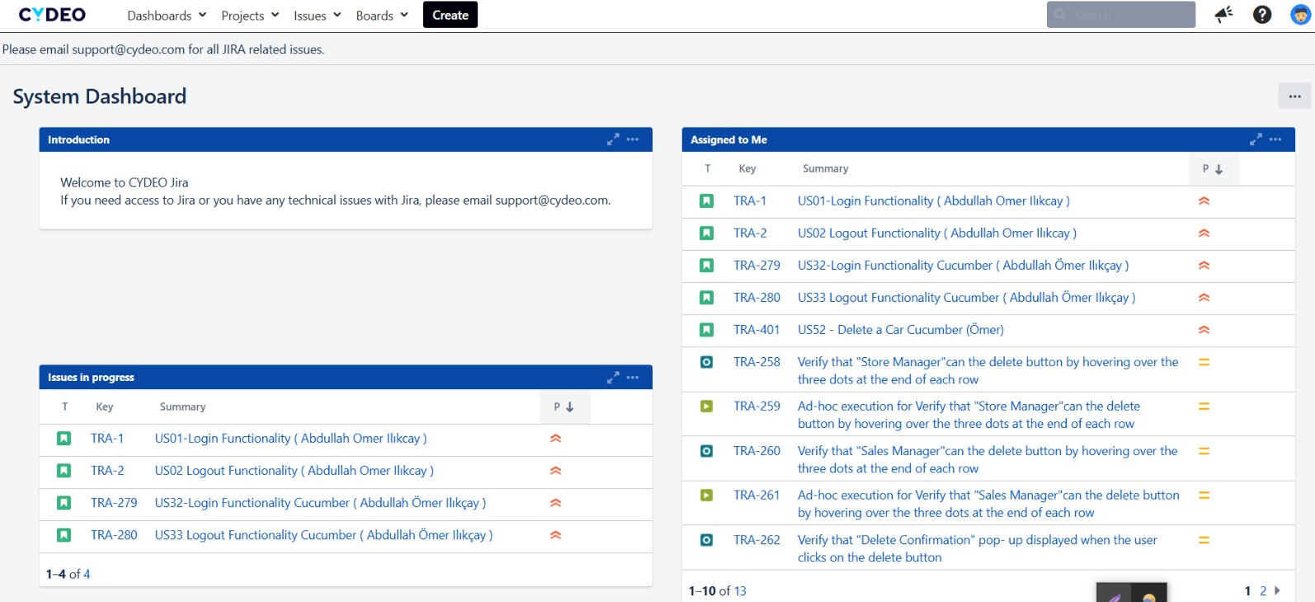Maximize the Assigned to Me gadget

pos(1256,139)
